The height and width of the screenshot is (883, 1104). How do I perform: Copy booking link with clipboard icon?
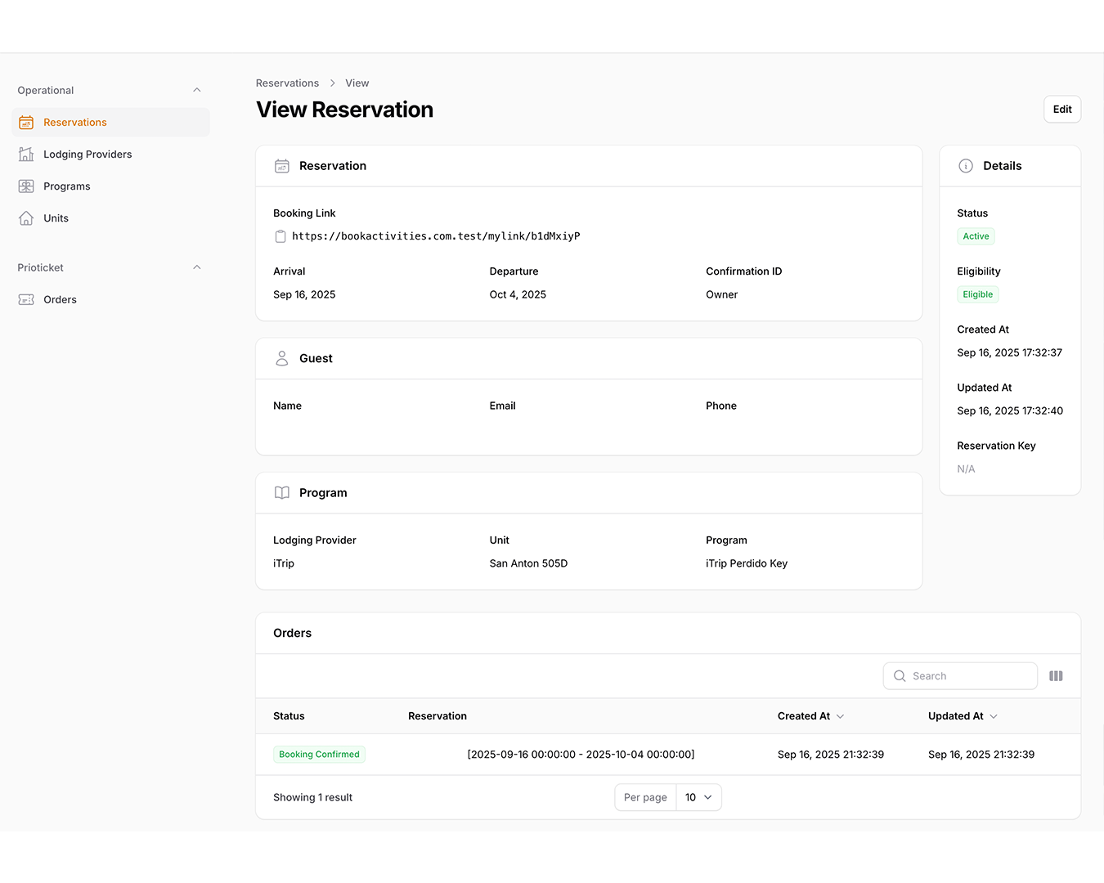coord(280,236)
